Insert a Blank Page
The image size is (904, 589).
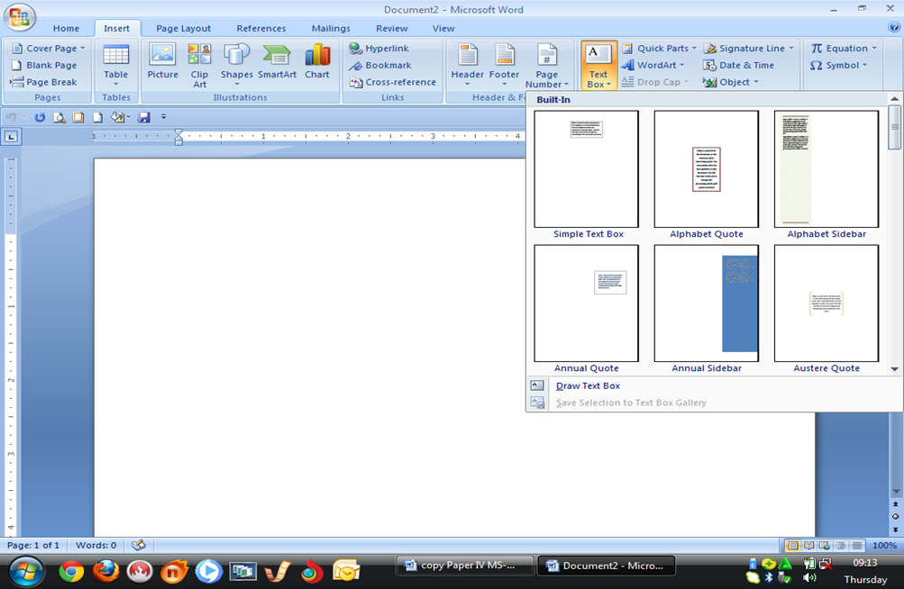[x=44, y=65]
